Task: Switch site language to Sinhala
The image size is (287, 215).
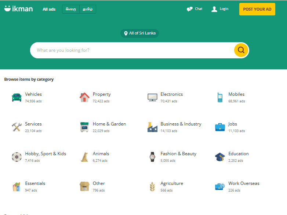Action: [71, 9]
